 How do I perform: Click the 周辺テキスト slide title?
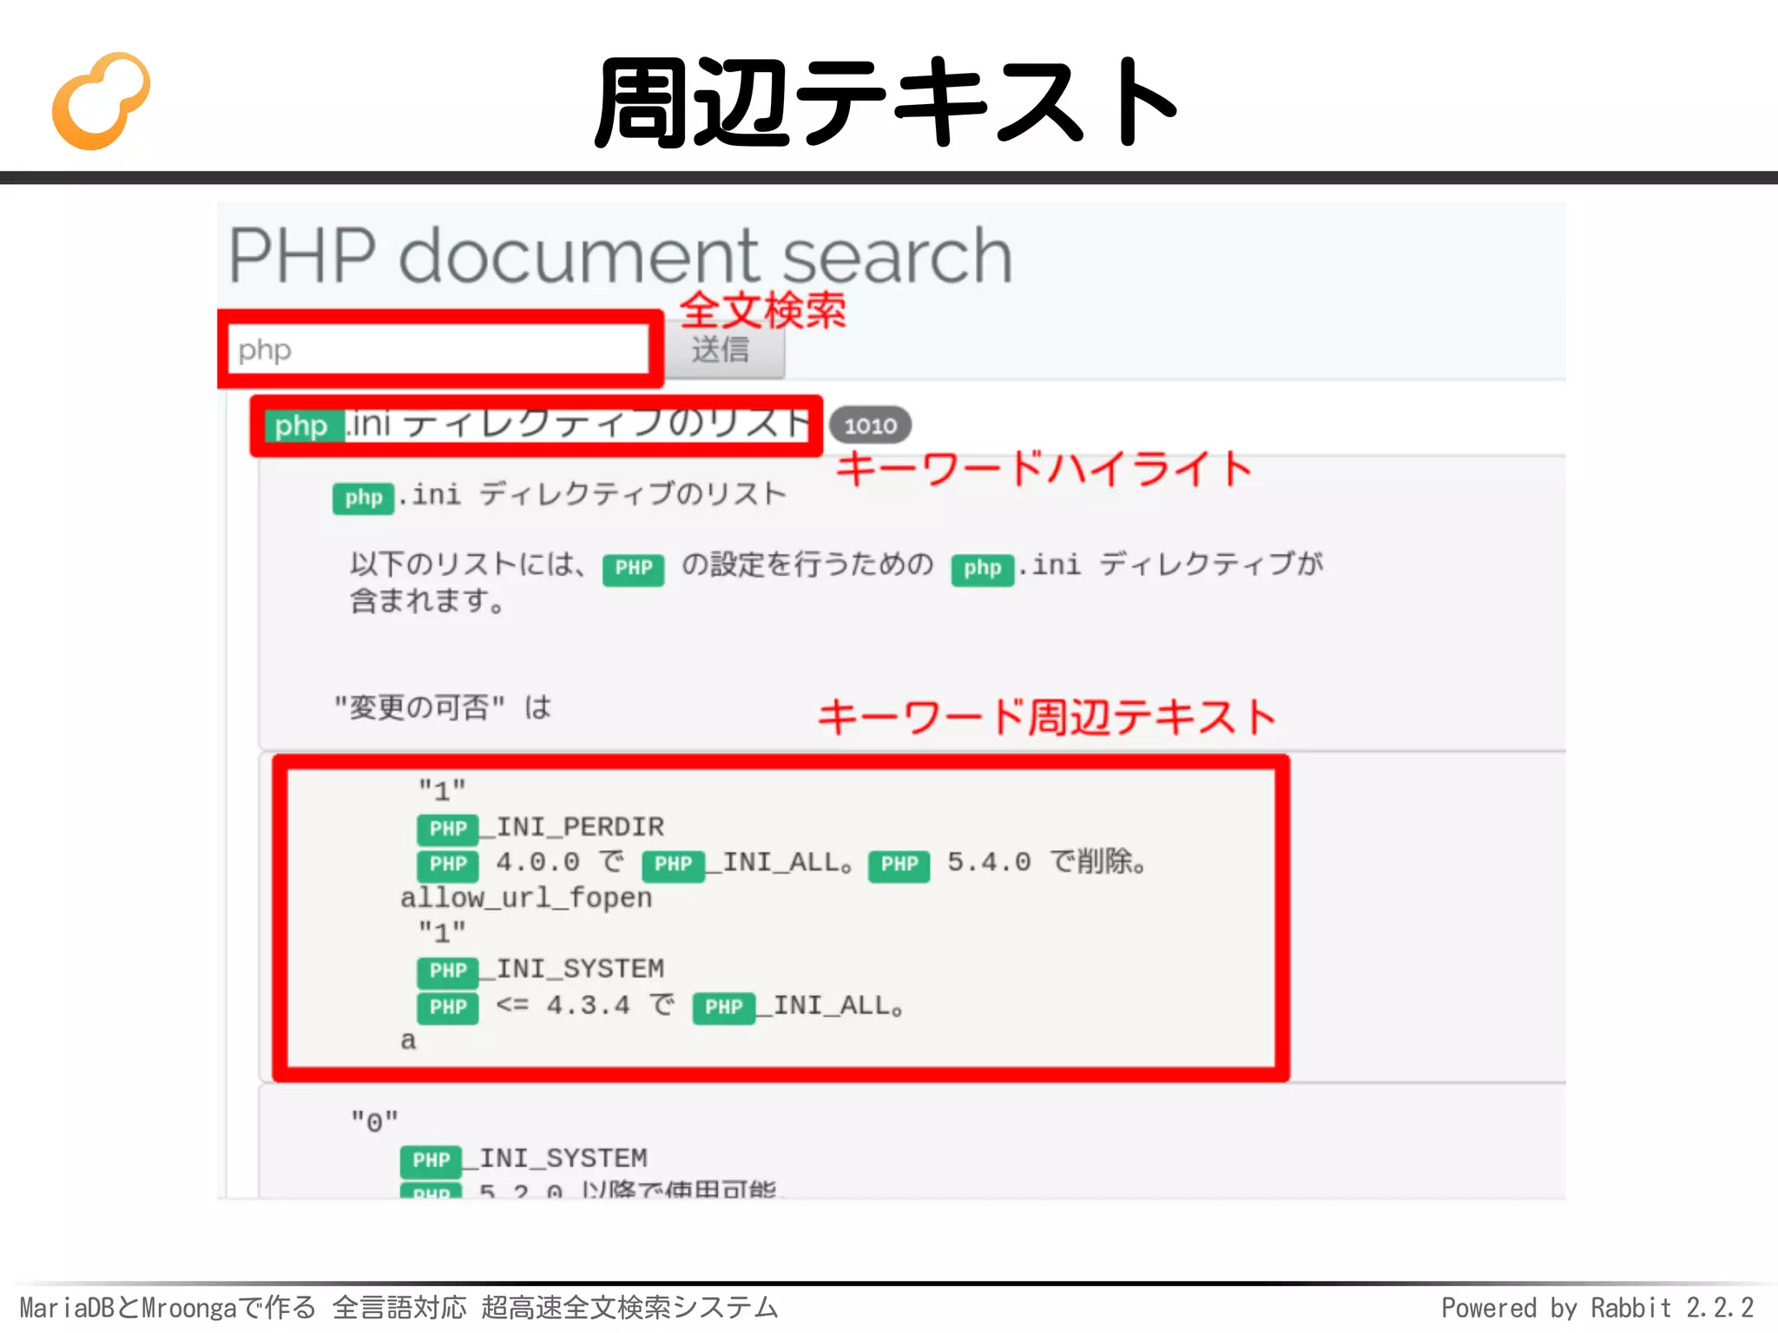coord(886,102)
